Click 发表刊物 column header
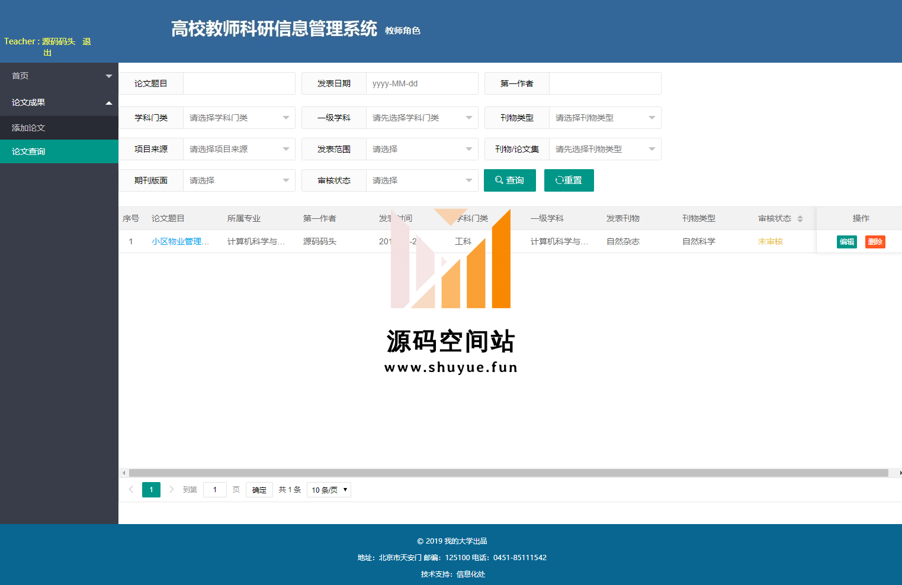 (623, 218)
